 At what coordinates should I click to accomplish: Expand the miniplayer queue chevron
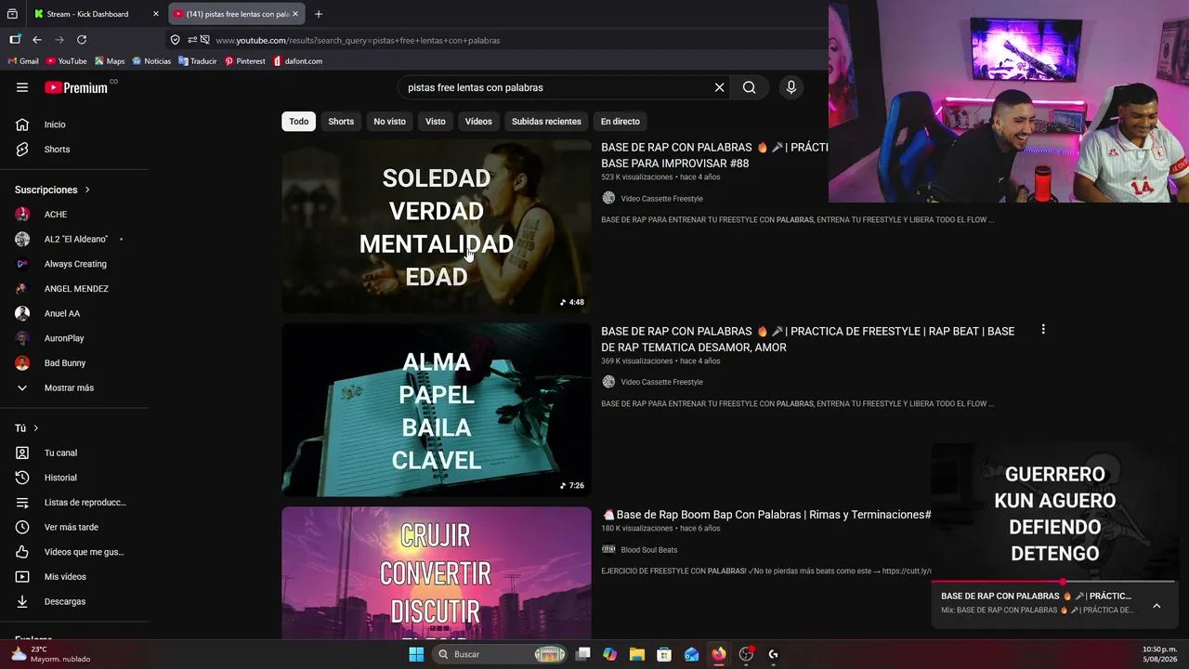(1156, 606)
